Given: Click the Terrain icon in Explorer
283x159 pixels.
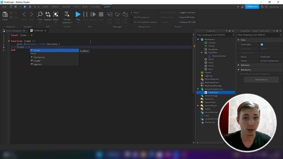Looking at the screenshot, I should pos(206,46).
